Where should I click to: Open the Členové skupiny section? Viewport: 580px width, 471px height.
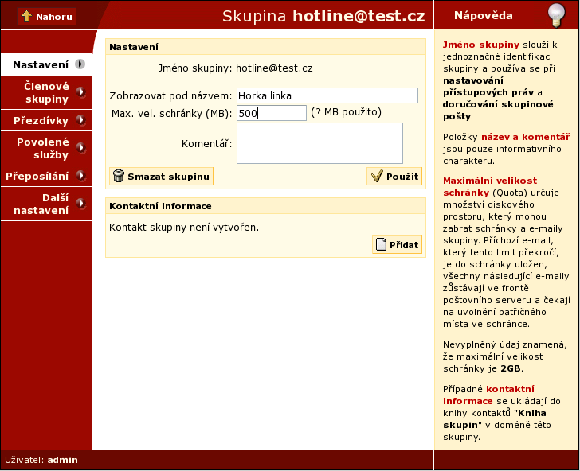(46, 92)
